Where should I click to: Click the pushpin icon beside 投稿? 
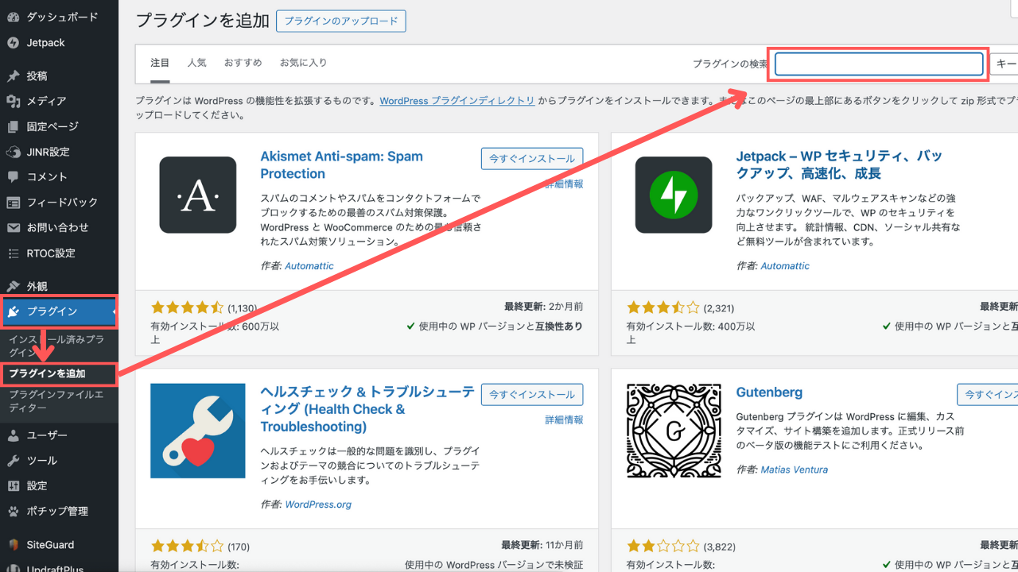[x=13, y=76]
